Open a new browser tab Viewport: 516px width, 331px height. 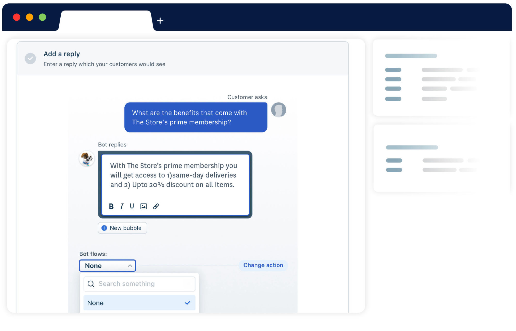160,21
